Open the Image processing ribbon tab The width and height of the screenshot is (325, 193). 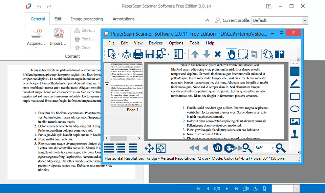coord(87,19)
